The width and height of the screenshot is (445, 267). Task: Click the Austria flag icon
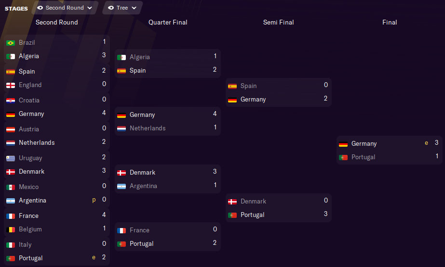tap(11, 129)
